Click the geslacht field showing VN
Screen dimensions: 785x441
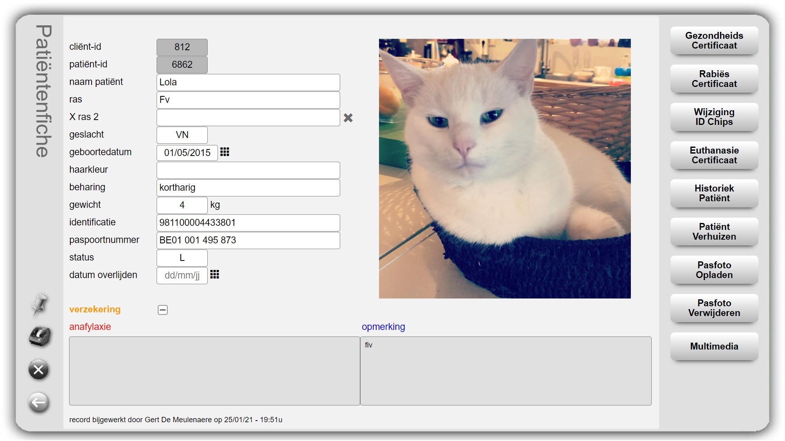182,135
